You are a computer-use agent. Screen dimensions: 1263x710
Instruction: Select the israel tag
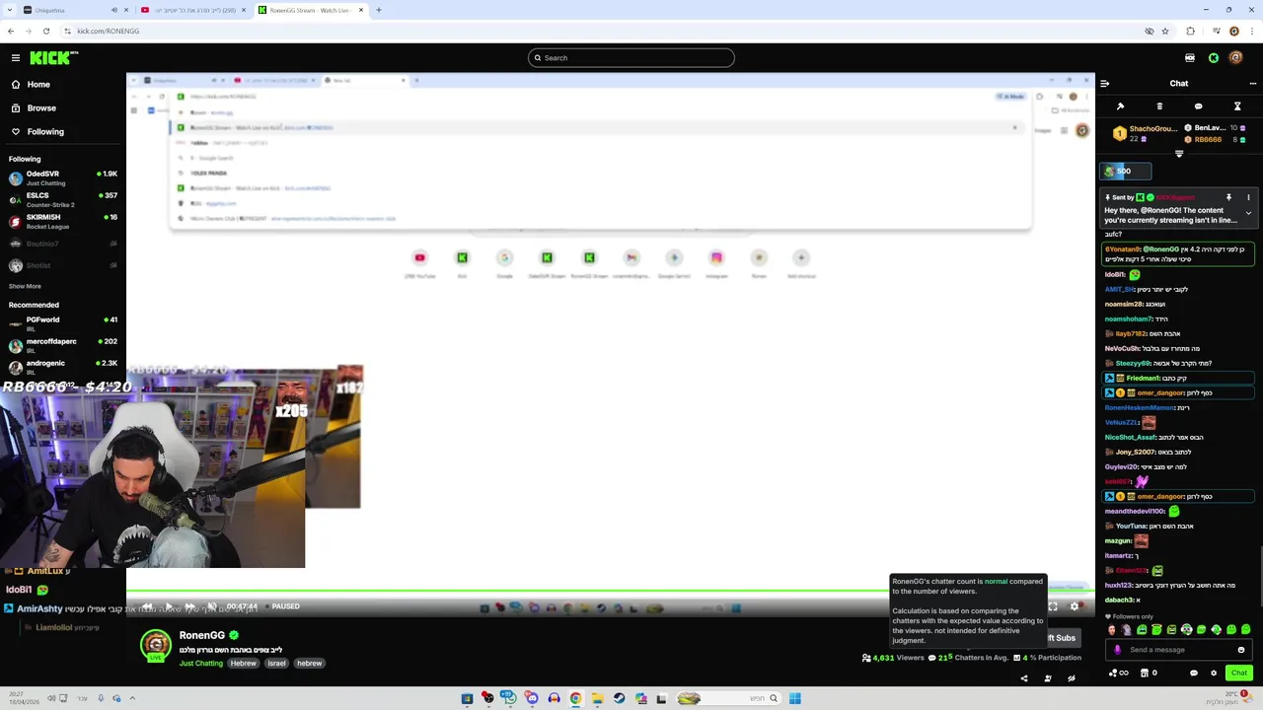click(277, 664)
